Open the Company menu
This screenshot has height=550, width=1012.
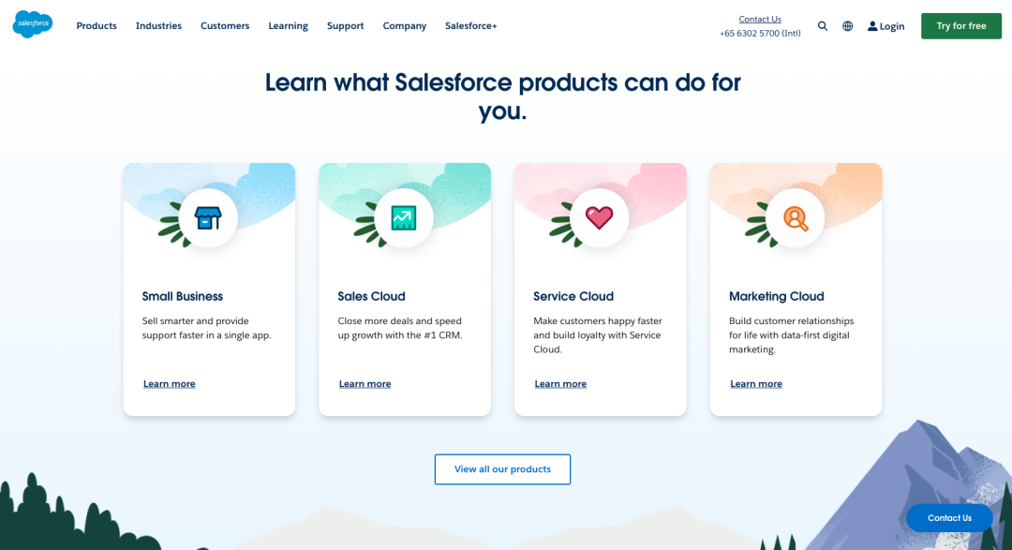click(x=405, y=26)
